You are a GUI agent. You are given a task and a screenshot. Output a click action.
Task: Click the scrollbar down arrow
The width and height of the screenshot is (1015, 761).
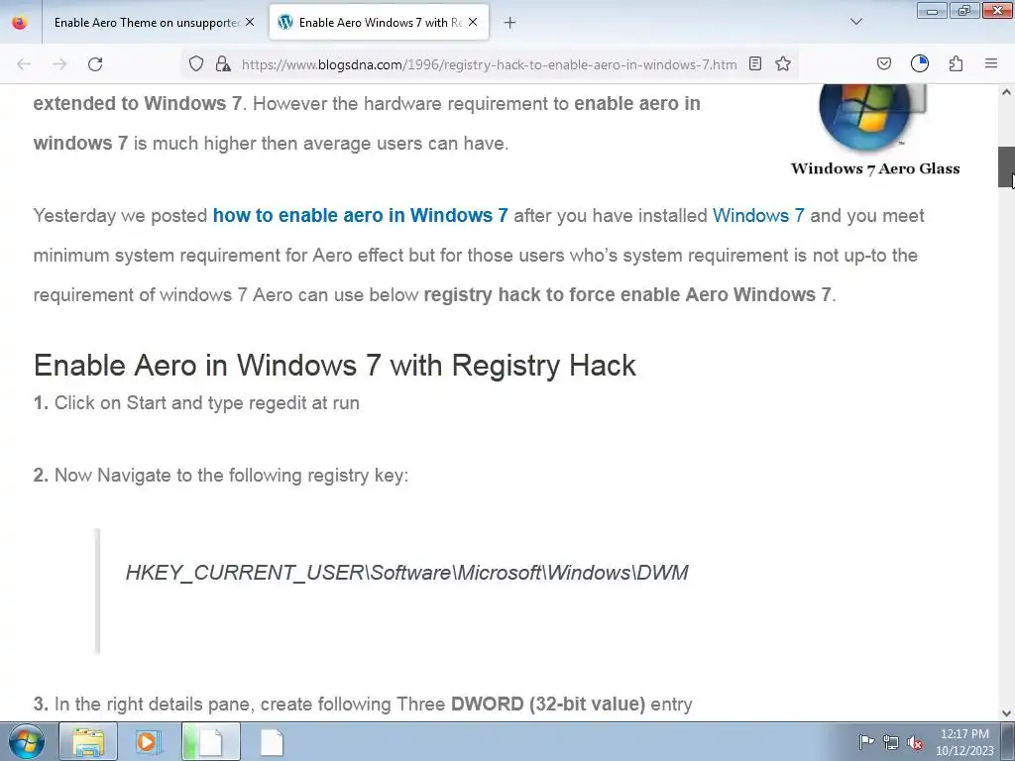(x=1006, y=713)
